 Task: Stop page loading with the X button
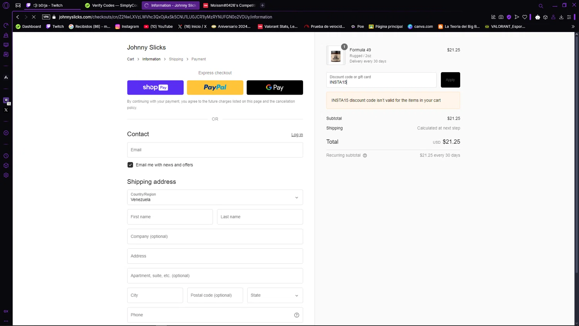coord(34,17)
